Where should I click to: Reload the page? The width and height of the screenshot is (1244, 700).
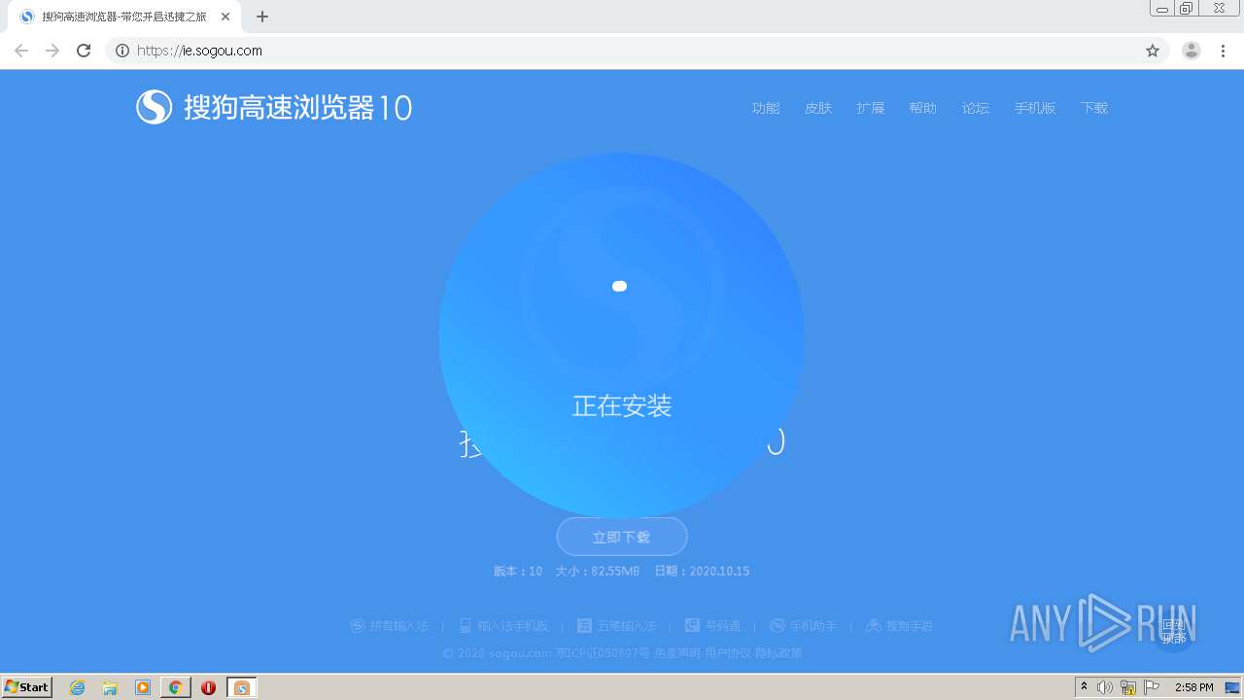[x=84, y=51]
